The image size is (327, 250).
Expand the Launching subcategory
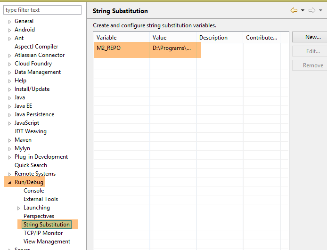click(19, 208)
